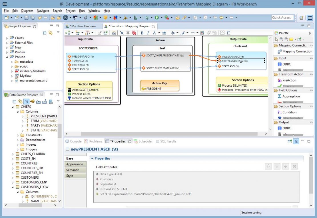Pick the ODBC tool under the Input drawer

(x=284, y=64)
